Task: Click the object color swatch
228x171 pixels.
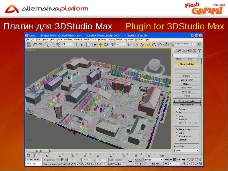Action: (200, 56)
